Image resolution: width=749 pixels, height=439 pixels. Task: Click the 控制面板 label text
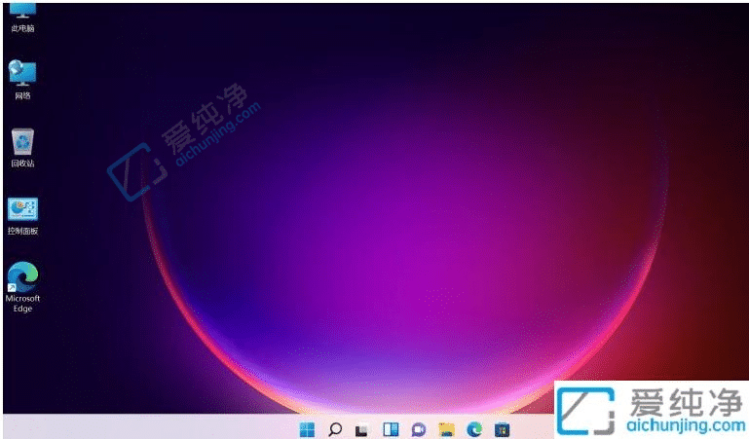(x=22, y=231)
